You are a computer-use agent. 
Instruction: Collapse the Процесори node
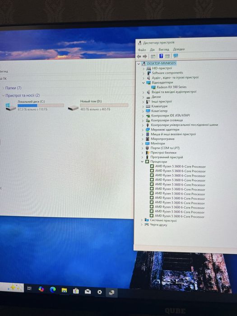coord(142,162)
